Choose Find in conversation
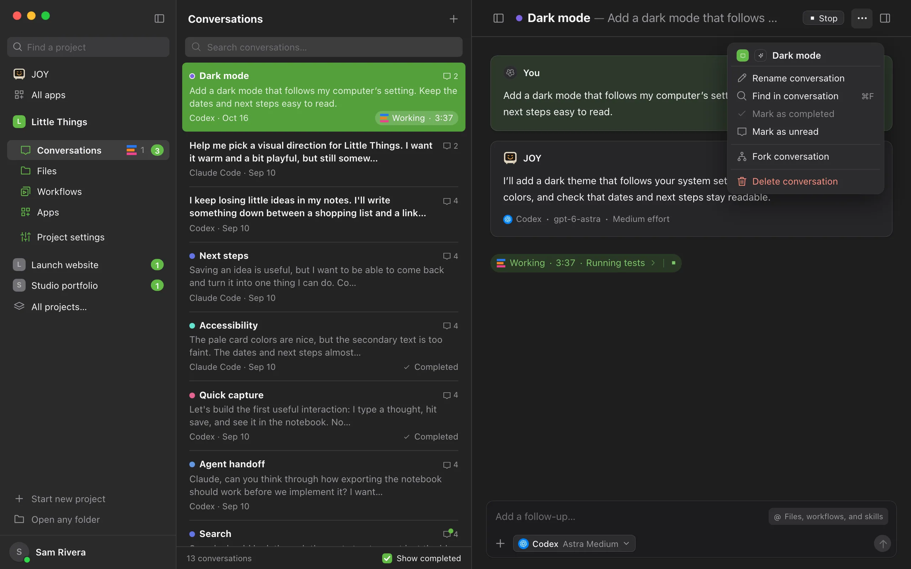The width and height of the screenshot is (911, 569). tap(805, 96)
